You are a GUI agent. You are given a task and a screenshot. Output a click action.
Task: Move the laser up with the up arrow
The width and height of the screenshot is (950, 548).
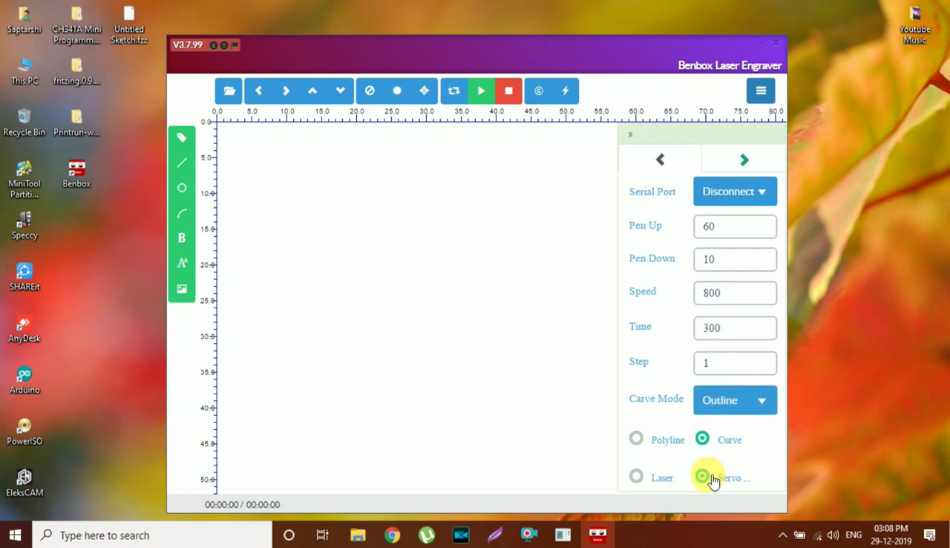coord(312,91)
